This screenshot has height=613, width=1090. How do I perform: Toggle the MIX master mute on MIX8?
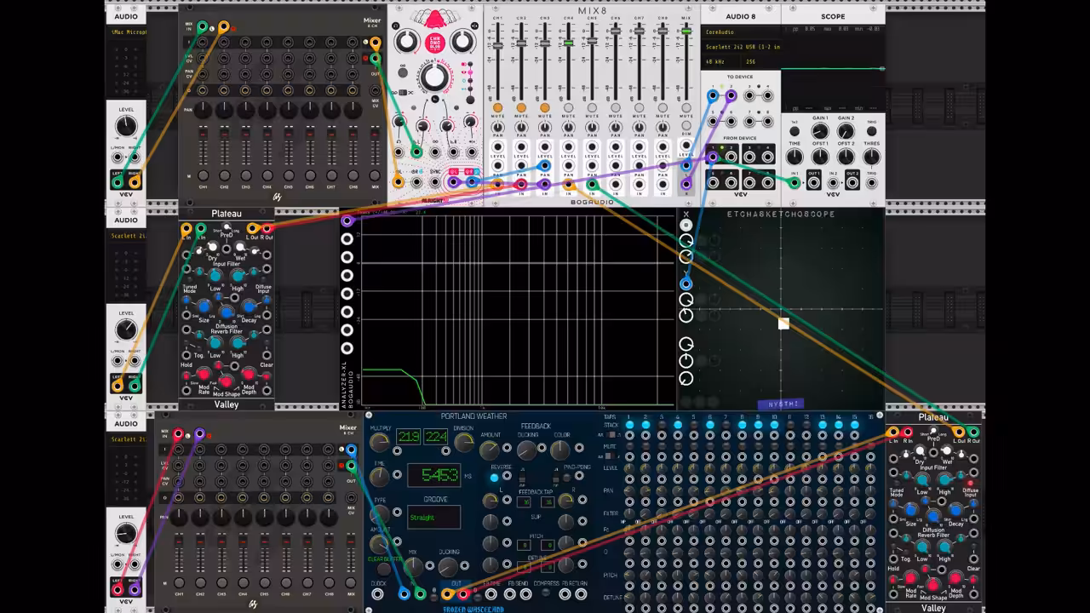coord(686,108)
